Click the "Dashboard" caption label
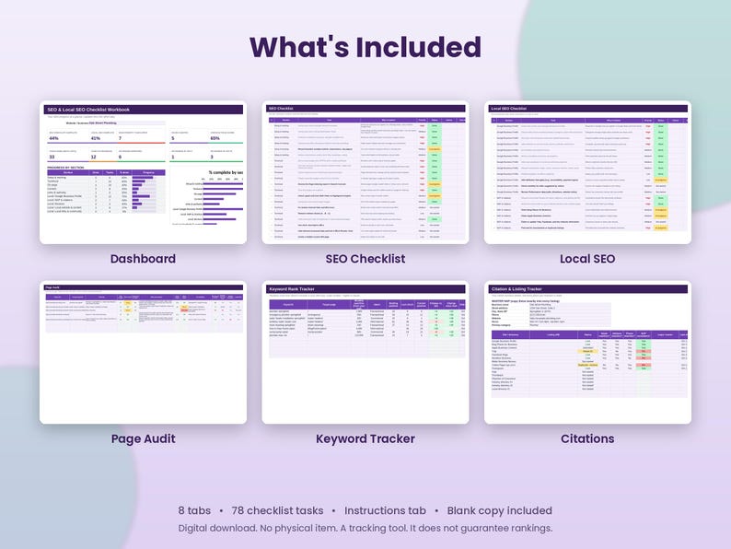Image resolution: width=731 pixels, height=549 pixels. [143, 259]
